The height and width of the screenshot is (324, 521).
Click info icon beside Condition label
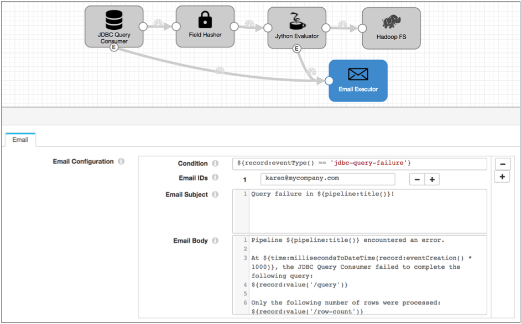pos(215,163)
